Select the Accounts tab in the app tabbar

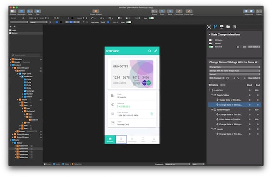click(x=110, y=140)
